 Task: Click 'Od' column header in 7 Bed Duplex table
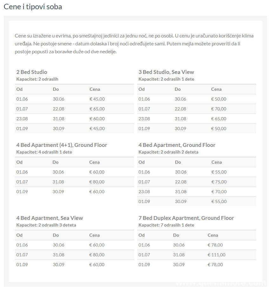coord(142,235)
